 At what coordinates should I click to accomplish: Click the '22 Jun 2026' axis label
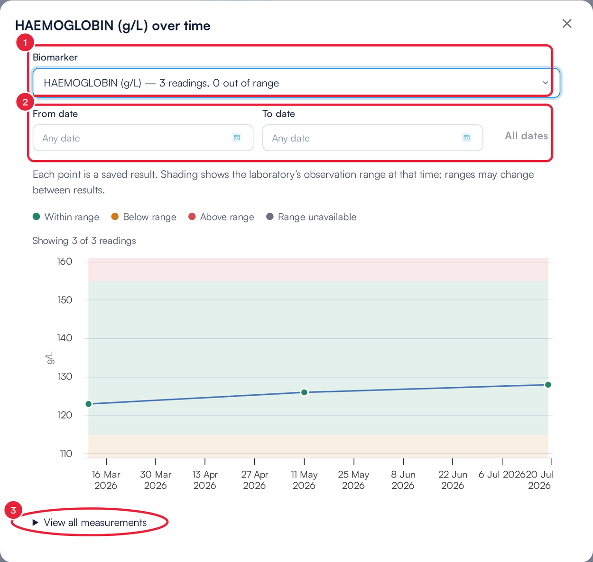[x=453, y=480]
